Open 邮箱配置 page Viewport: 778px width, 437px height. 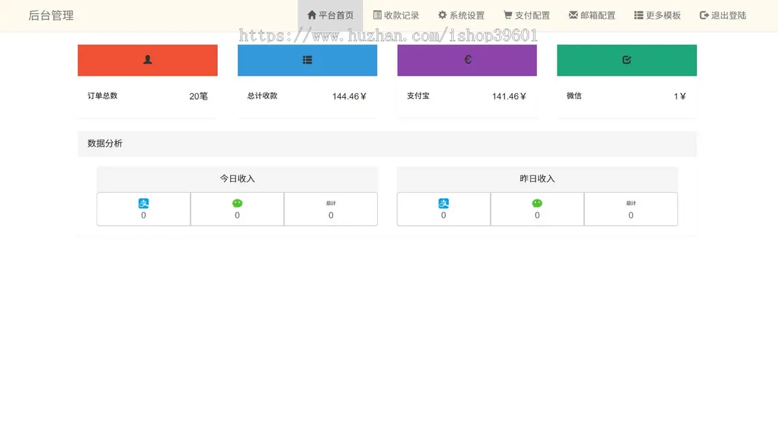coord(592,16)
